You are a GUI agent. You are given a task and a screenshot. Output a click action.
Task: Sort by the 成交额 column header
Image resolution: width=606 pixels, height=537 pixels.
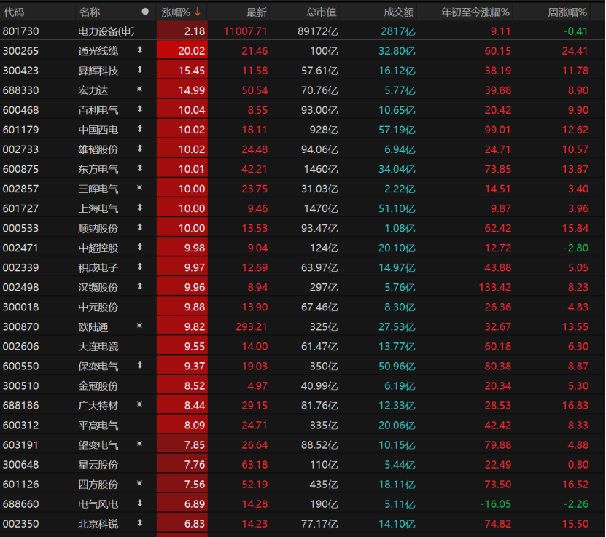click(399, 12)
